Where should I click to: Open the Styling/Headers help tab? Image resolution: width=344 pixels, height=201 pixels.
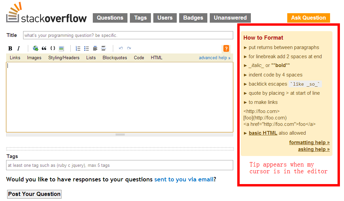64,58
